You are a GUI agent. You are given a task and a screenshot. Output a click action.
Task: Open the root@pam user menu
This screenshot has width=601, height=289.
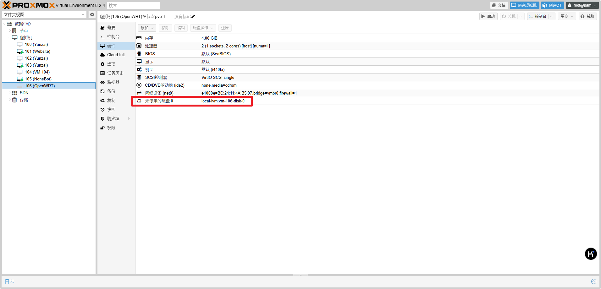(582, 5)
